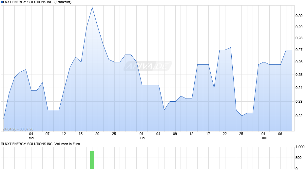Click the 0,26 price axis label
Image resolution: width=308 pixels, height=172 pixels.
coord(299,62)
